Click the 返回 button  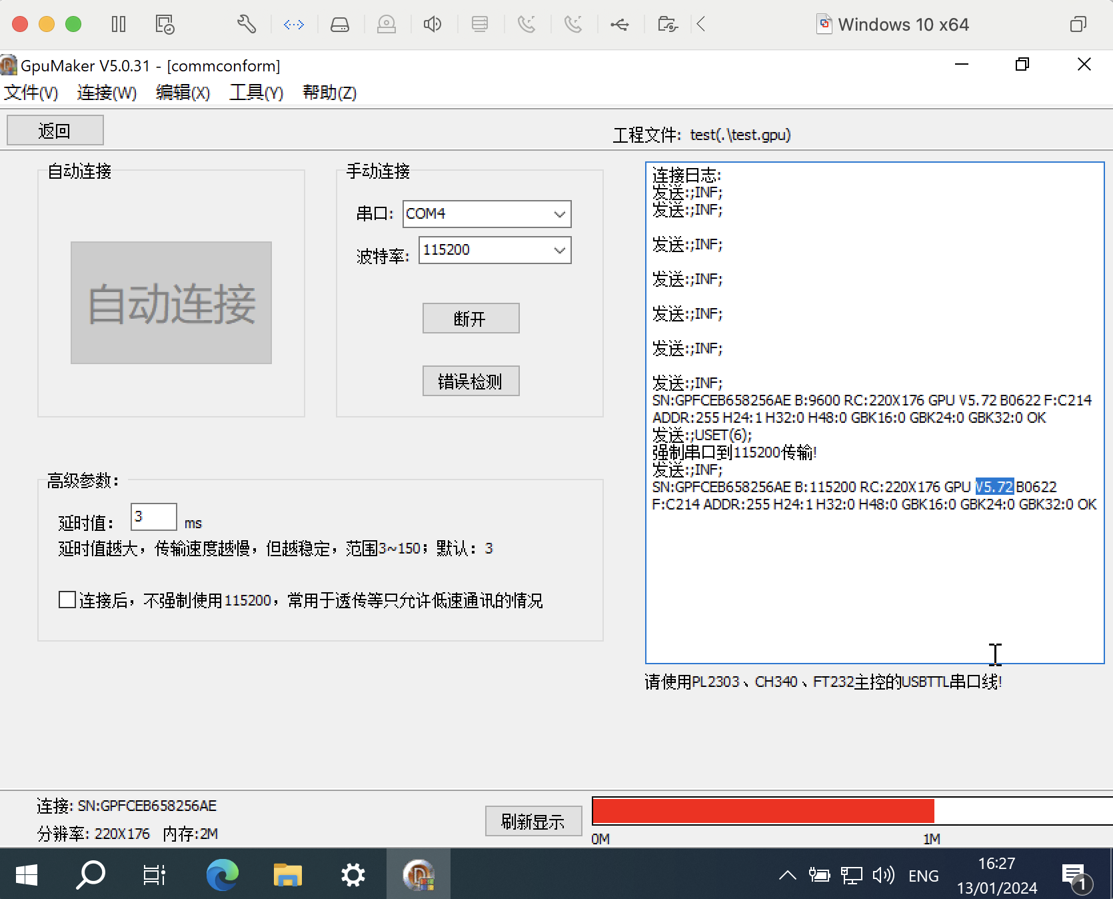pyautogui.click(x=55, y=130)
